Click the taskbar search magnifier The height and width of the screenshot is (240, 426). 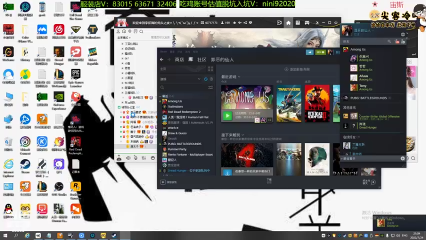(x=16, y=236)
